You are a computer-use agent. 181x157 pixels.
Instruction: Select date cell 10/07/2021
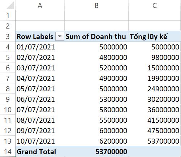40,141
